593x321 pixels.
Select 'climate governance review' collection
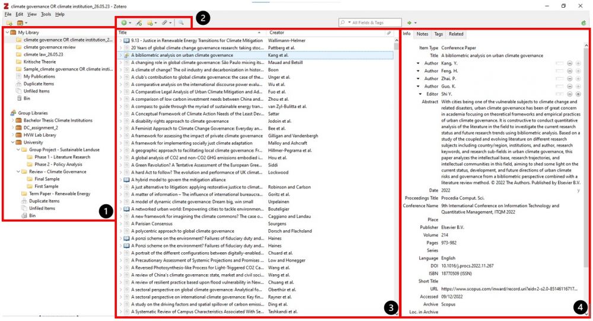50,47
